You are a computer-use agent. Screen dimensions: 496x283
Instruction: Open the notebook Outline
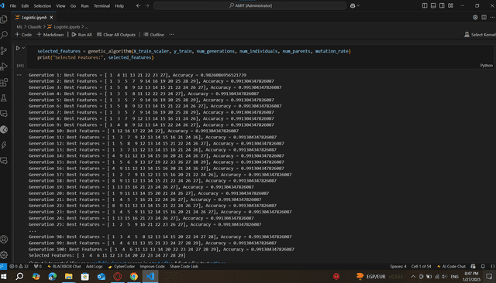click(x=153, y=34)
